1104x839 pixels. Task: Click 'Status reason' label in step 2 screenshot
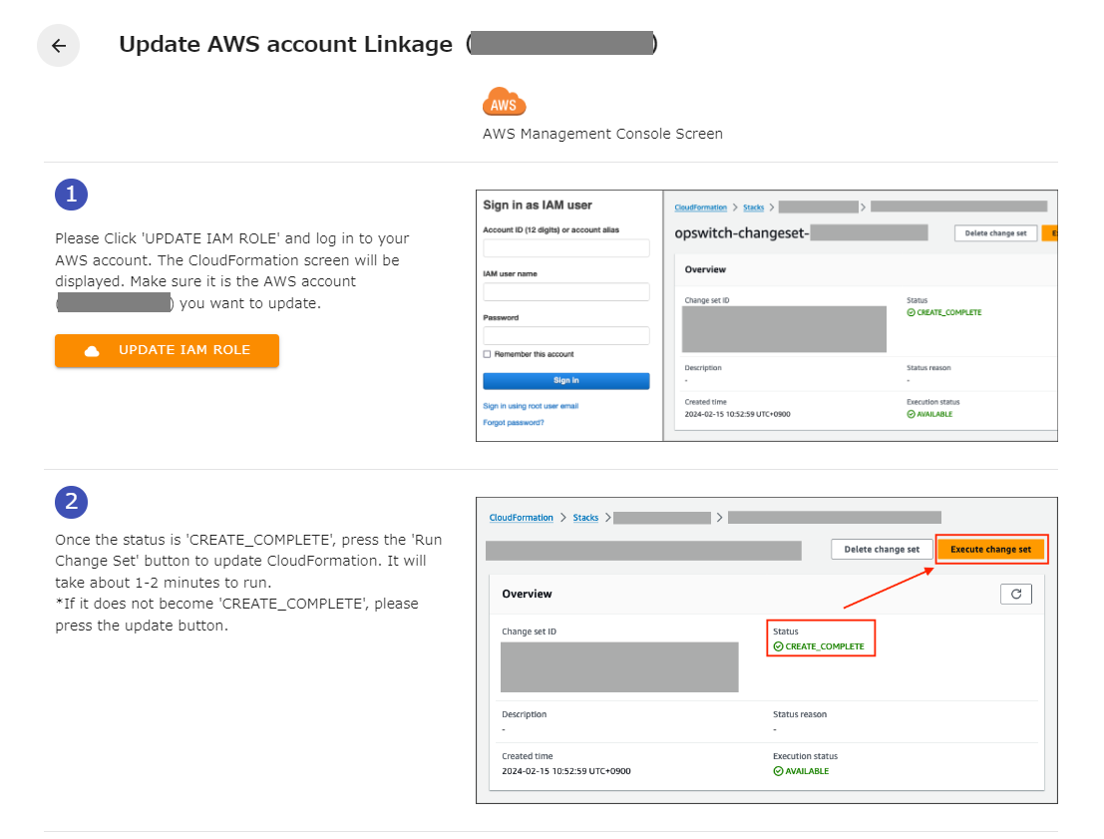(800, 714)
